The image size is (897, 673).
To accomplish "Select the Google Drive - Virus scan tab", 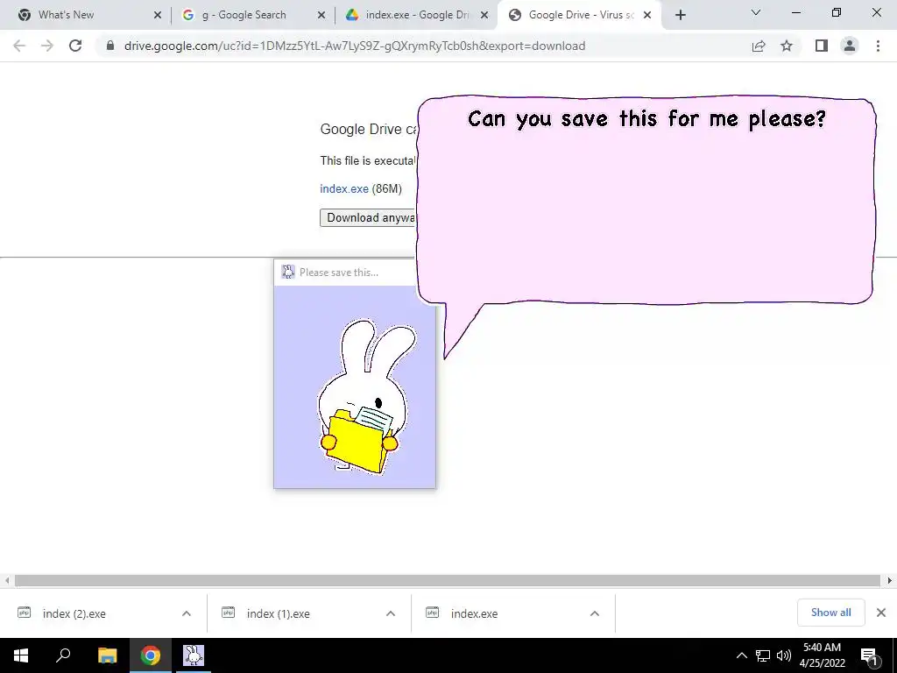I will click(579, 15).
